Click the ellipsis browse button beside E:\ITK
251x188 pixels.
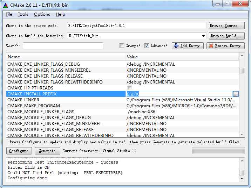[236, 94]
